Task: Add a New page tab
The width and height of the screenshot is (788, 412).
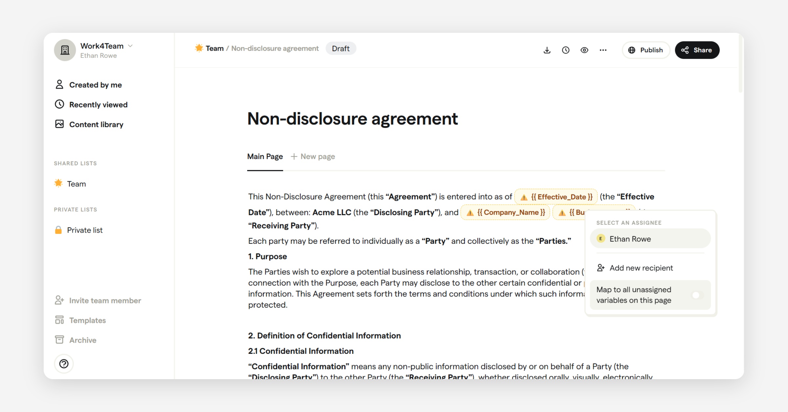Action: (313, 157)
